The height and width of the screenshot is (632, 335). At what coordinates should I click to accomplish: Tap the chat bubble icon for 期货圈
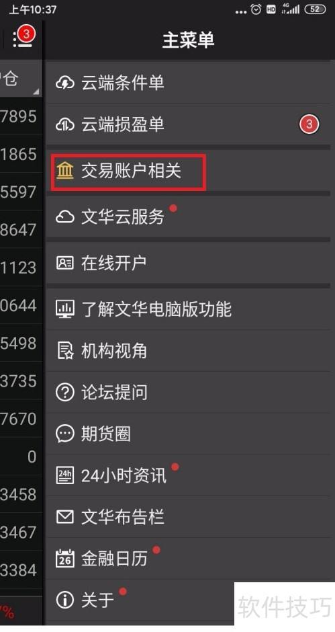[65, 434]
